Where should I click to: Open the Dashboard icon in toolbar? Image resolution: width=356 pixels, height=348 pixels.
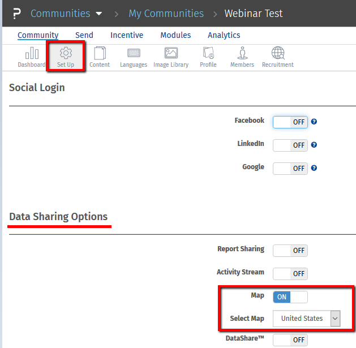31,54
